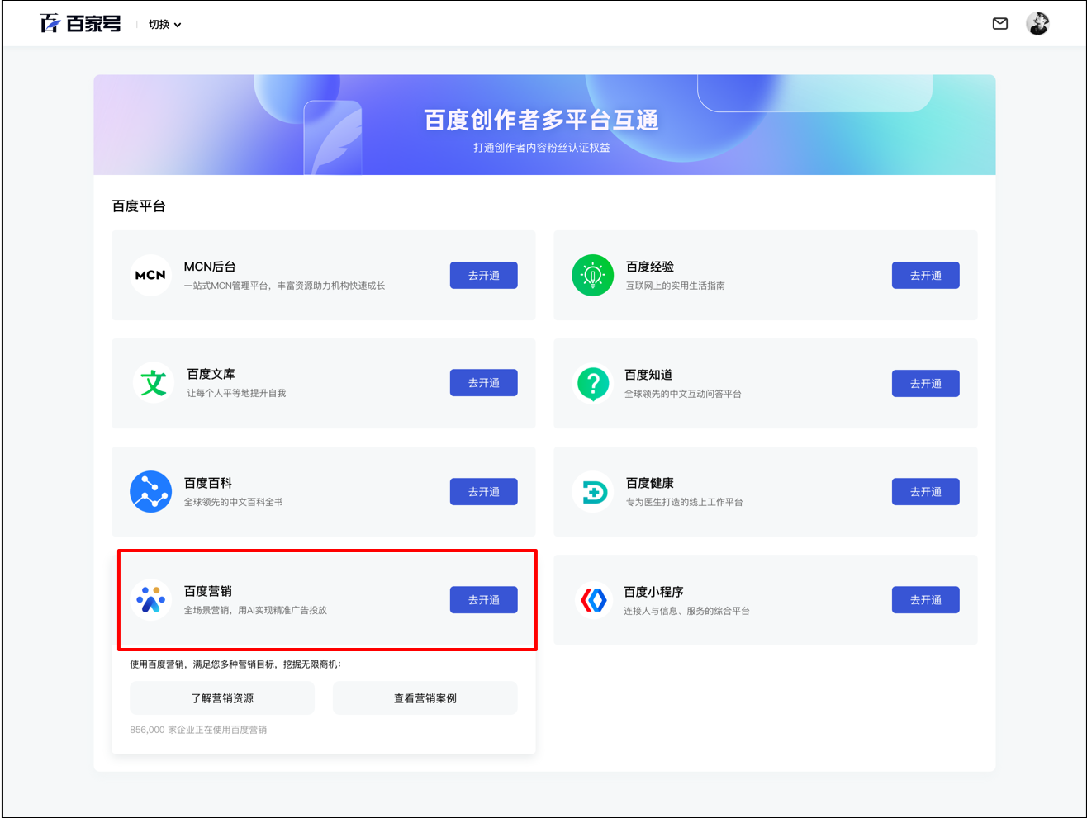The width and height of the screenshot is (1087, 818).
Task: Click the 百度百科 icon
Action: click(x=150, y=492)
